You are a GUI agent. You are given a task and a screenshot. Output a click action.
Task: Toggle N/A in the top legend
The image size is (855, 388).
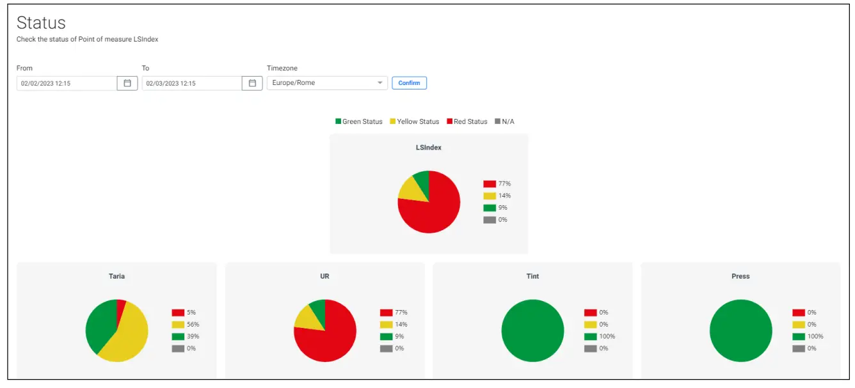504,121
